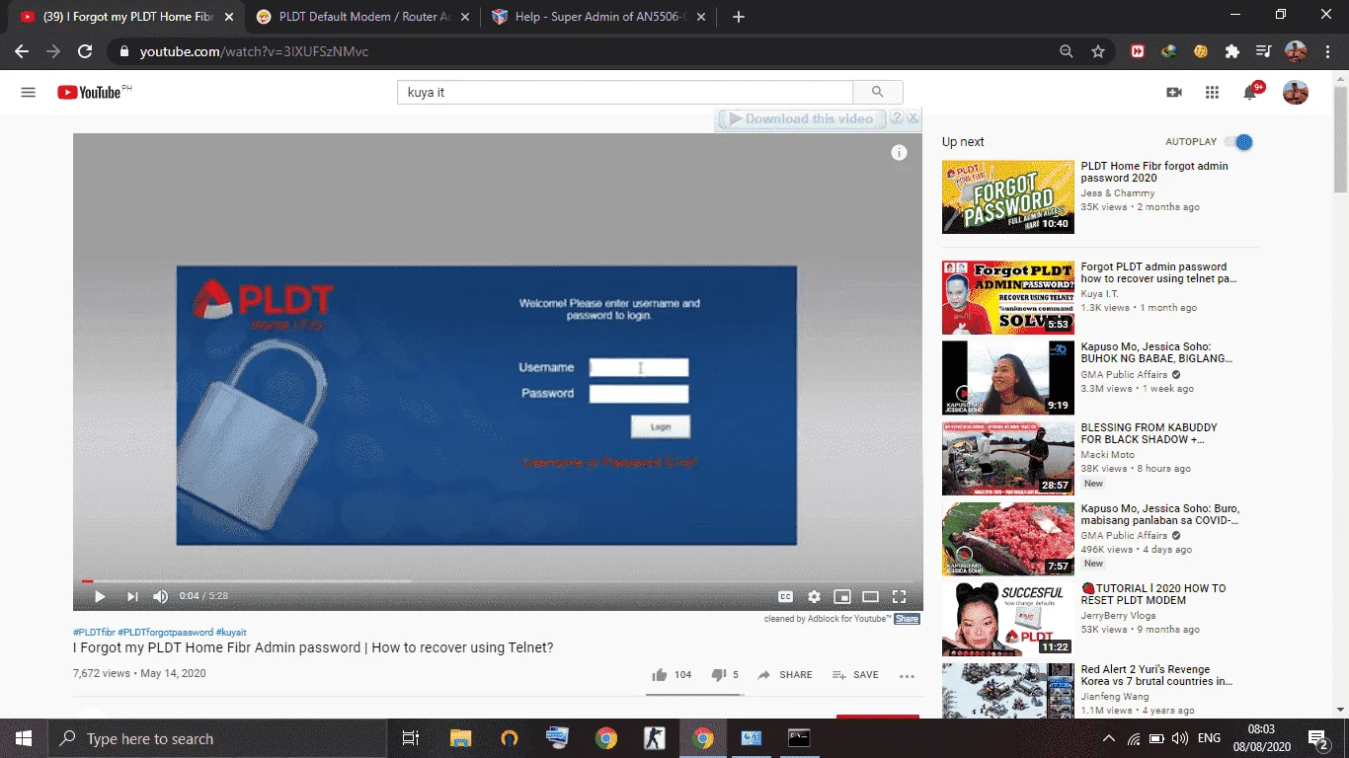The width and height of the screenshot is (1349, 758).
Task: Open Task View on taskbar
Action: 411,738
